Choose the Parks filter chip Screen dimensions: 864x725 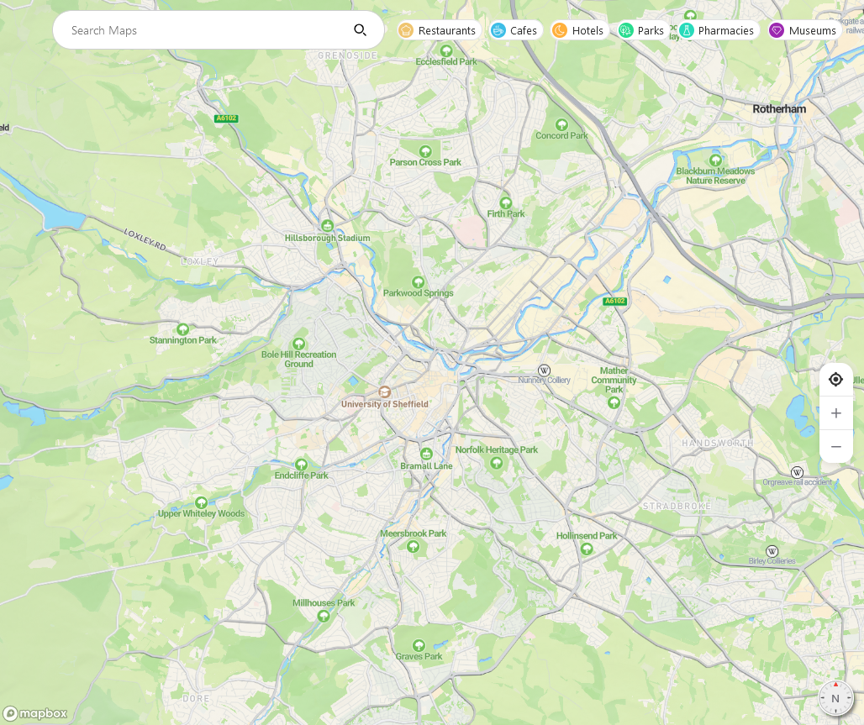click(641, 30)
